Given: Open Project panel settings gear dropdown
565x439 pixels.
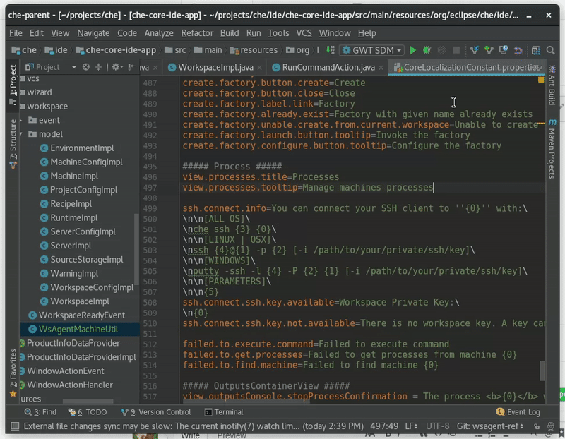Looking at the screenshot, I should (117, 67).
